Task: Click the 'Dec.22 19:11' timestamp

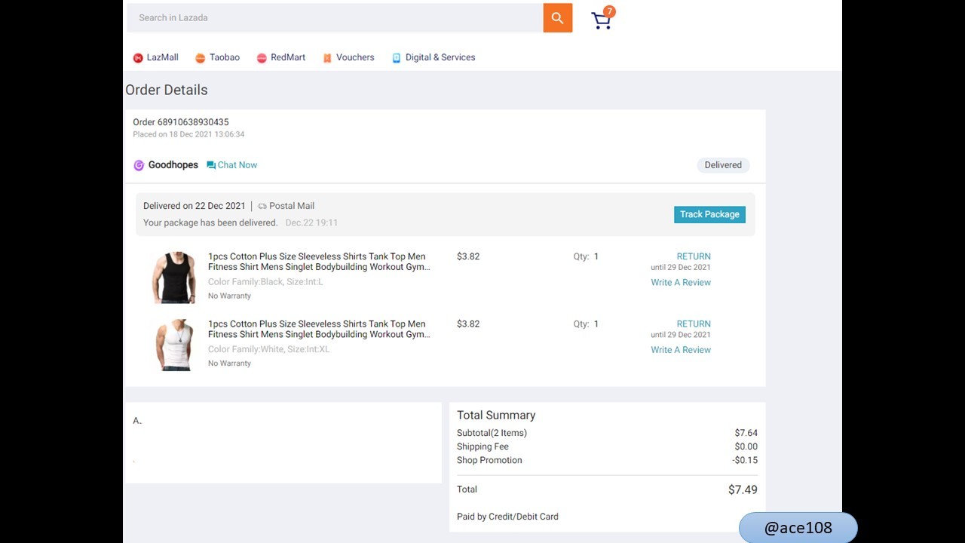Action: click(311, 222)
